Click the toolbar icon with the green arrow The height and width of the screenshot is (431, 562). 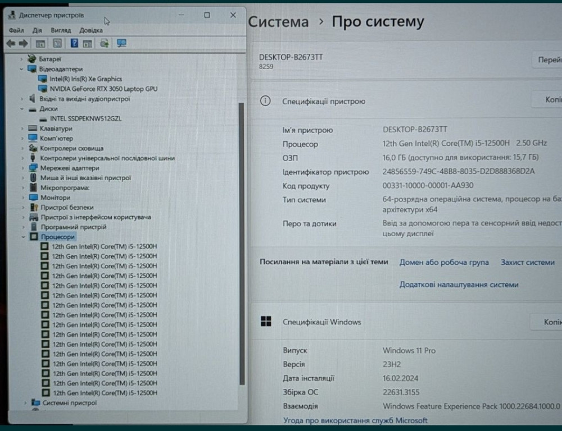click(104, 43)
